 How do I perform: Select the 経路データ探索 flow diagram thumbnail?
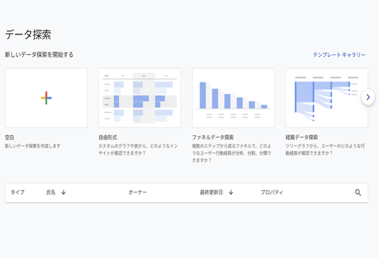[326, 98]
